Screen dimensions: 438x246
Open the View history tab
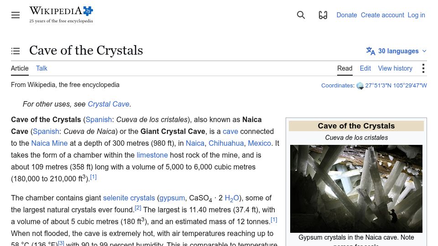(395, 68)
